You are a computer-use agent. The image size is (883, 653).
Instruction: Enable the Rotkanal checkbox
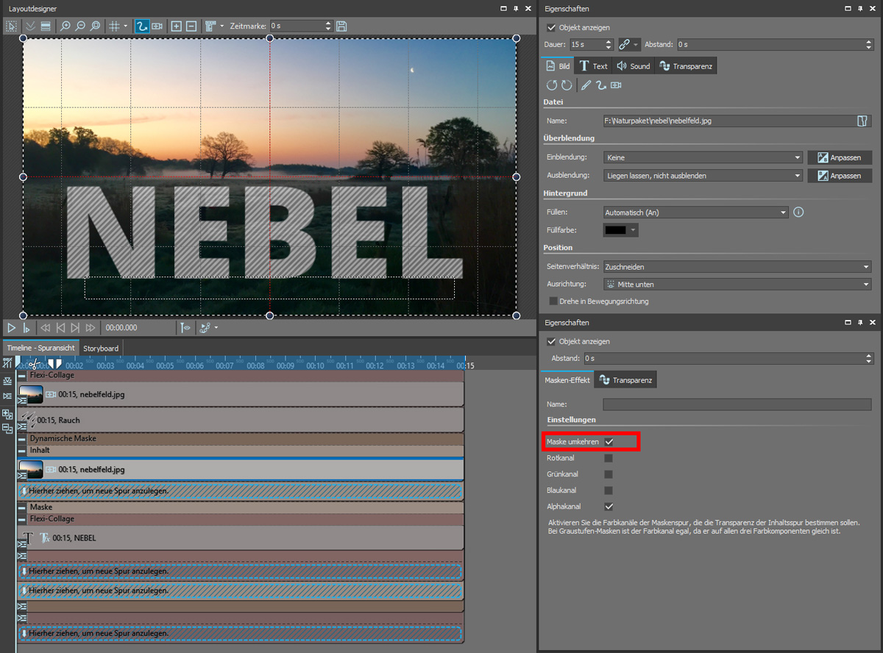(609, 458)
